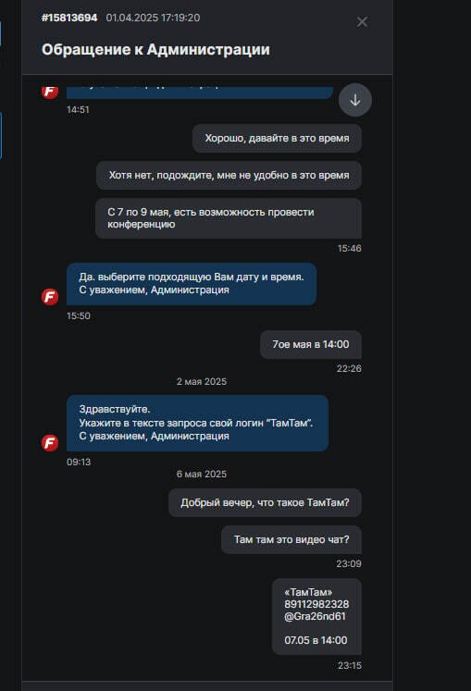Click the ticket timestamp 01.04.2025 17:19:20
This screenshot has width=471, height=691.
click(153, 18)
